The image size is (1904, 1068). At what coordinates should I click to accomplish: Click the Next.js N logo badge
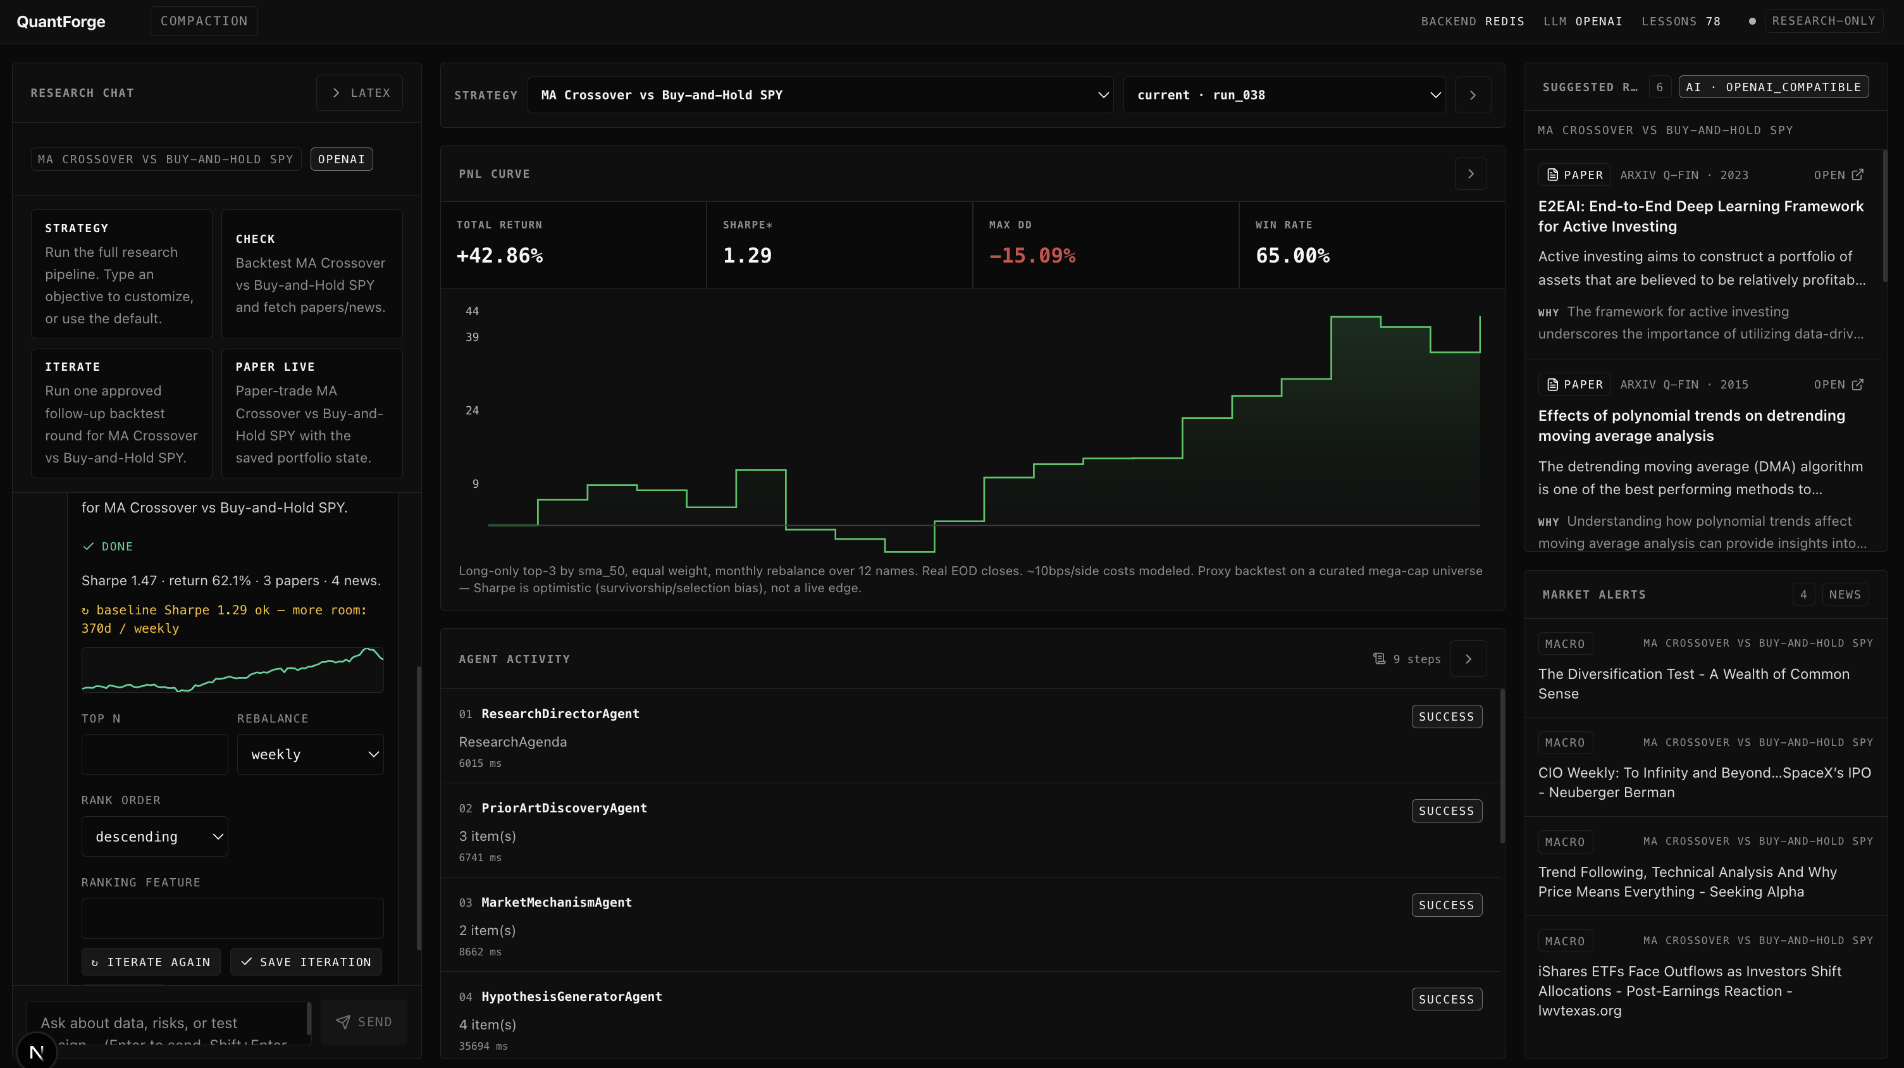(x=36, y=1052)
